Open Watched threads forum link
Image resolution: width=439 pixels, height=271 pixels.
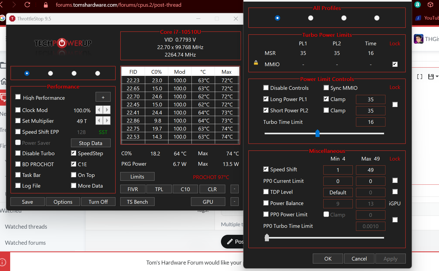point(26,227)
